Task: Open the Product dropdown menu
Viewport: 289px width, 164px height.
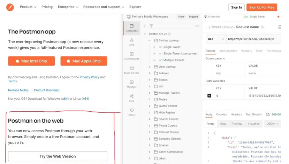Action: tap(28, 7)
